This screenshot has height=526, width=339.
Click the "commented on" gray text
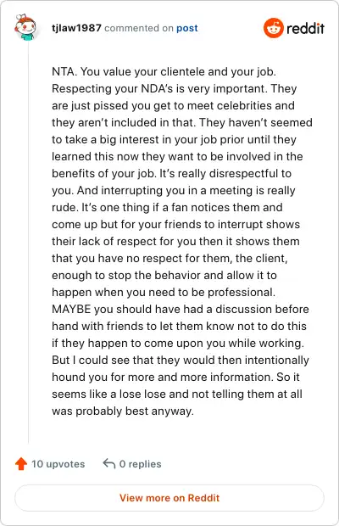click(139, 28)
